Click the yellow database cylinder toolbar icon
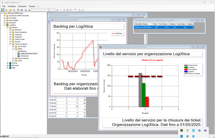Viewport: 215px width, 138px height. [6, 10]
